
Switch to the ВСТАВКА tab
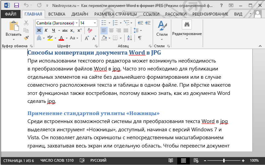pyautogui.click(x=57, y=14)
